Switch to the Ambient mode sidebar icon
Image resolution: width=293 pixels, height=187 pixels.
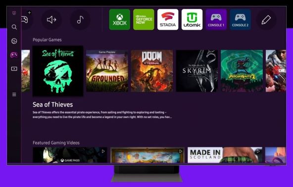14,41
